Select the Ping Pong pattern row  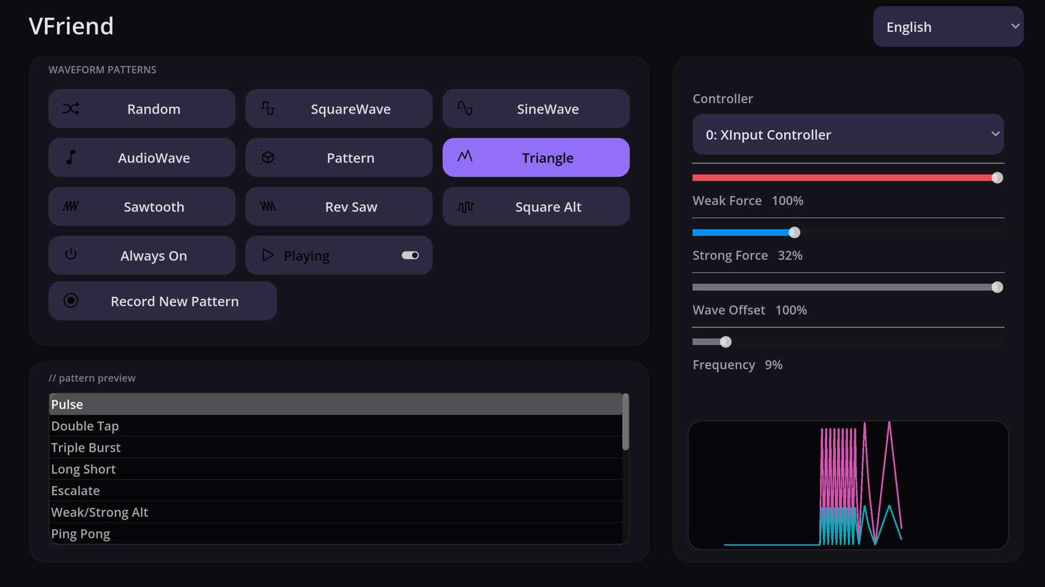pos(336,534)
